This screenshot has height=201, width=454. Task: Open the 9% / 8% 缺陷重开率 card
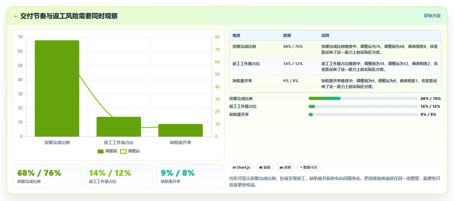[190, 176]
